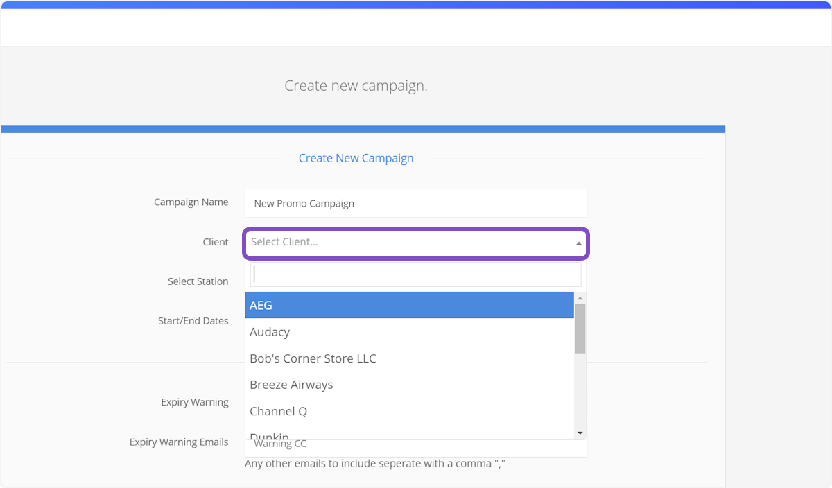Screen dimensions: 832x488
Task: Click the client list scrollbar thumb
Action: 580,329
